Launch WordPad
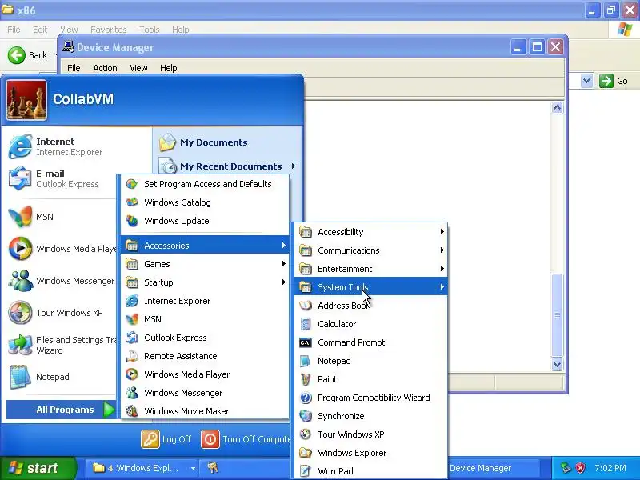Screen dimensions: 640x480 point(370,471)
